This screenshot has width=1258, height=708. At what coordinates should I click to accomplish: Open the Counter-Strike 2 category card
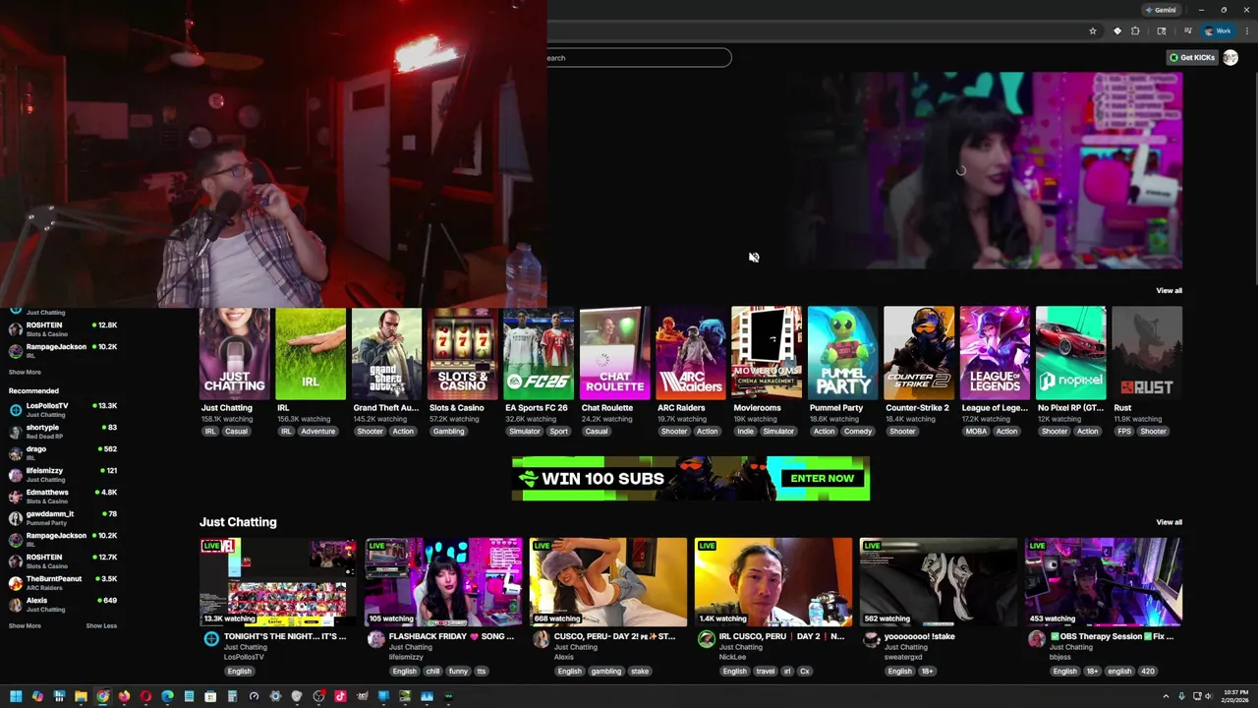click(x=919, y=354)
